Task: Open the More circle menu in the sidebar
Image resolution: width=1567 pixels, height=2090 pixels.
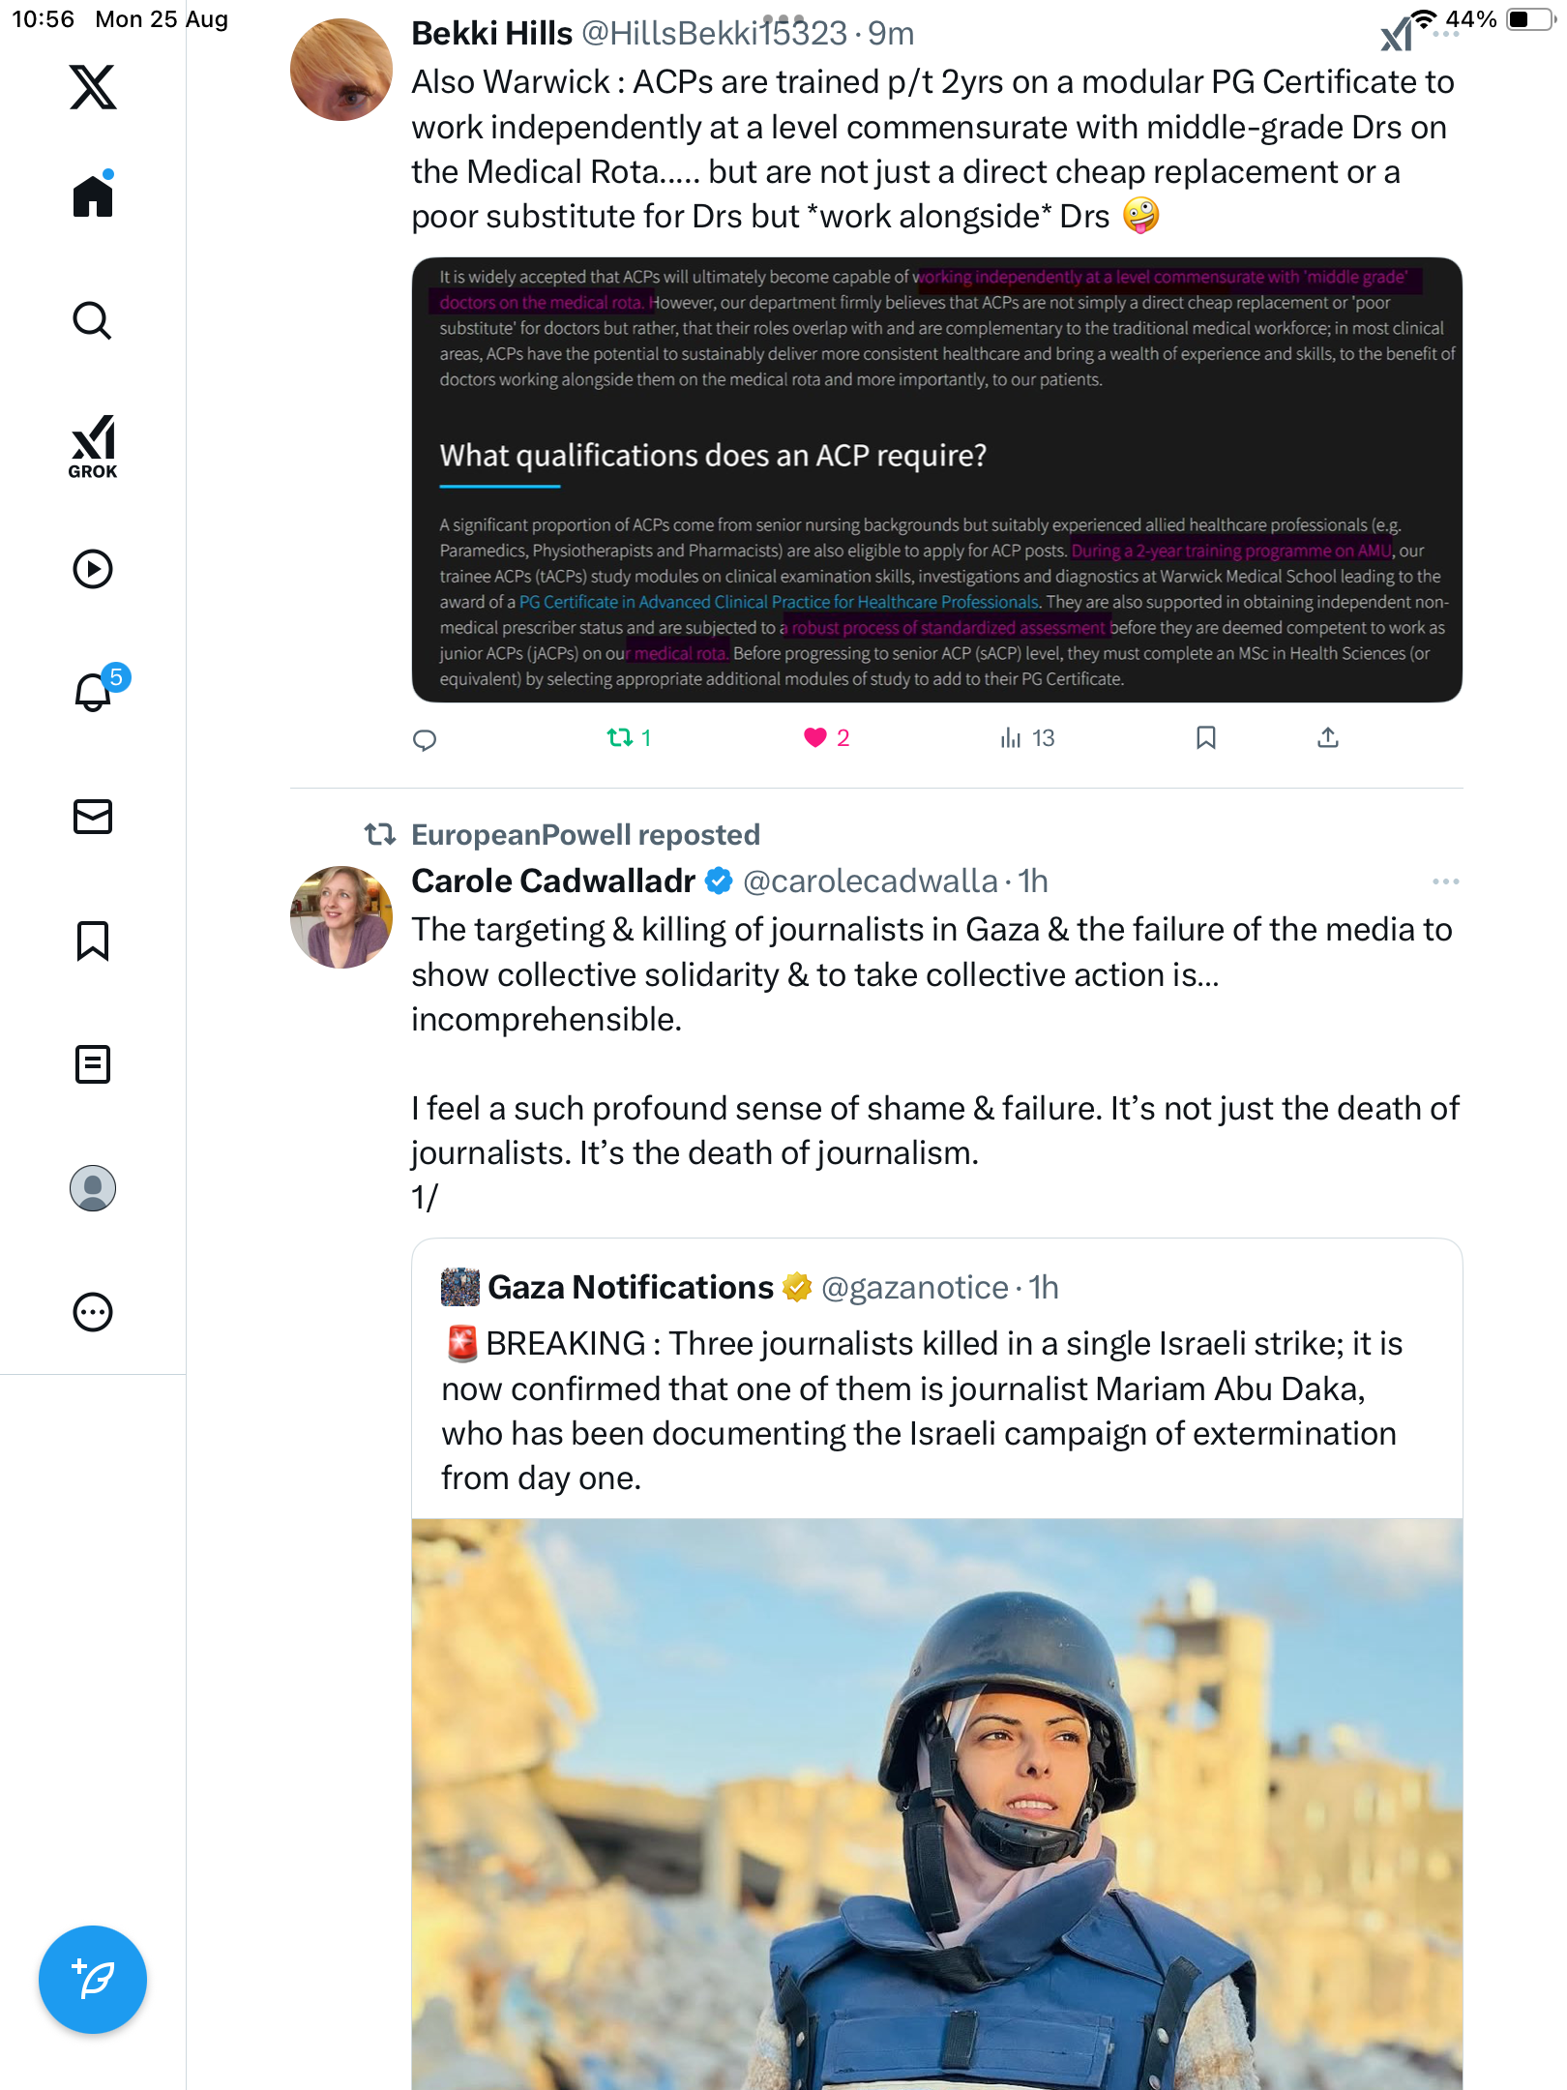Action: tap(93, 1312)
